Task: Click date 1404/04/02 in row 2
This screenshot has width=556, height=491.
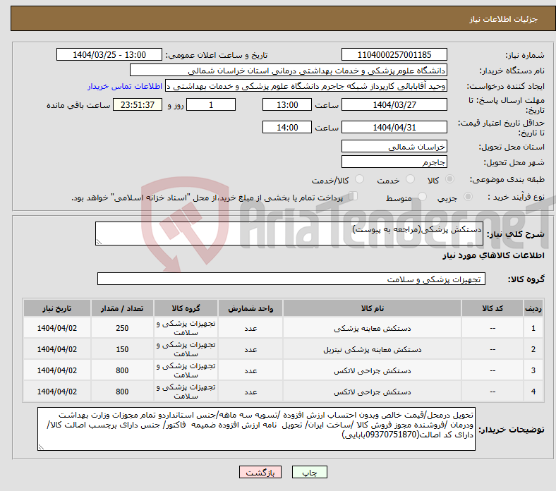Action: pos(57,349)
